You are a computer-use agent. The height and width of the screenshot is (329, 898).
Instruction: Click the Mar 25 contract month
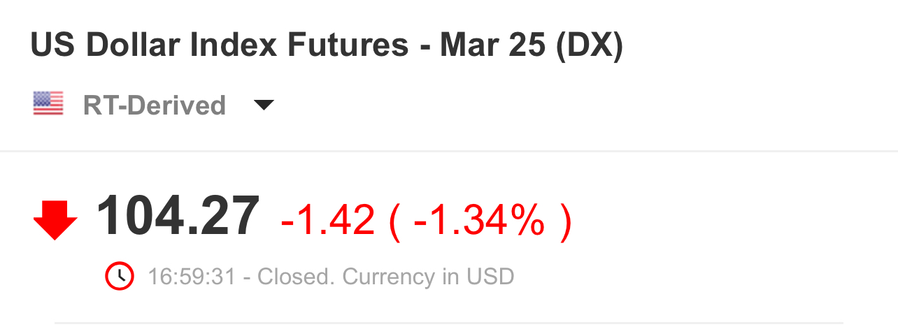[x=493, y=46]
